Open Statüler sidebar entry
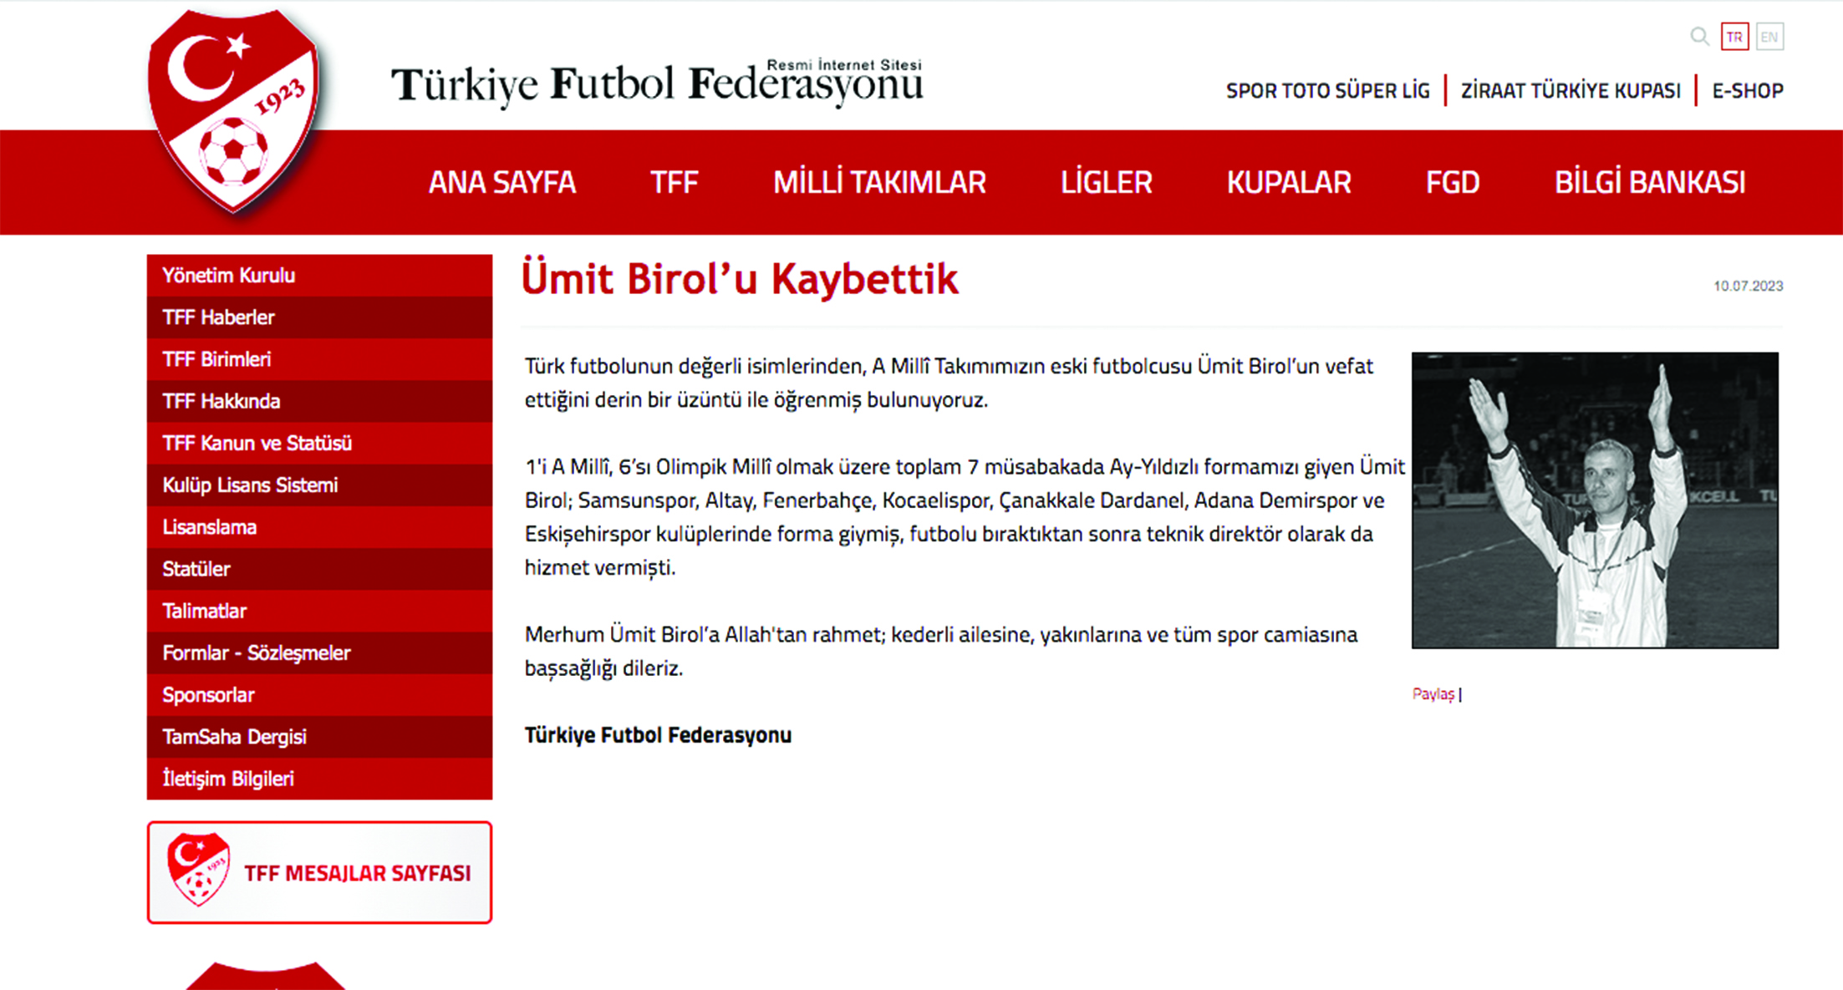The width and height of the screenshot is (1843, 990). click(x=319, y=569)
